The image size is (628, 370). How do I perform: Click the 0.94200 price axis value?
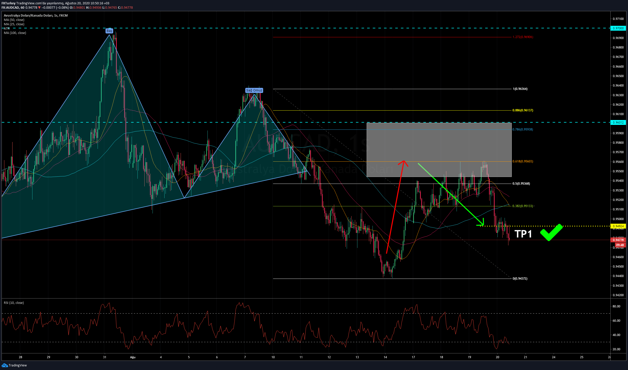point(618,295)
